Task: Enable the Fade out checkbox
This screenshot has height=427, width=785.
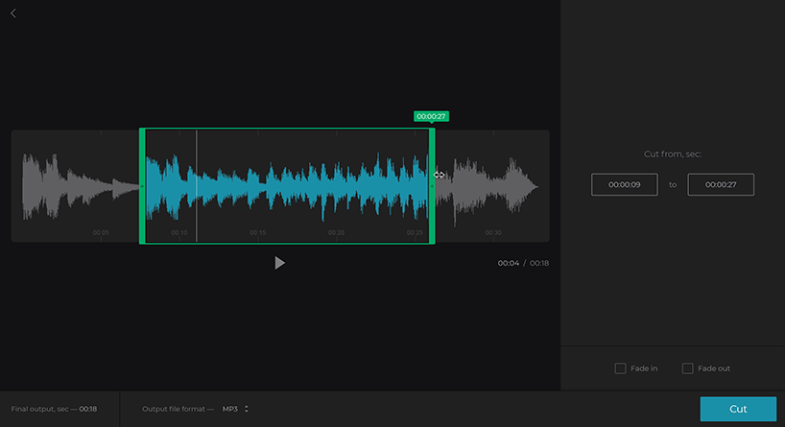Action: click(687, 368)
